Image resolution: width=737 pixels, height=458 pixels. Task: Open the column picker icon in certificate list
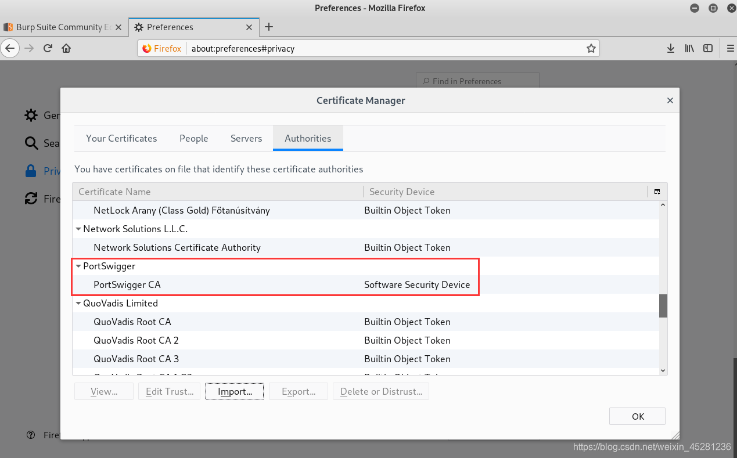[x=657, y=192]
